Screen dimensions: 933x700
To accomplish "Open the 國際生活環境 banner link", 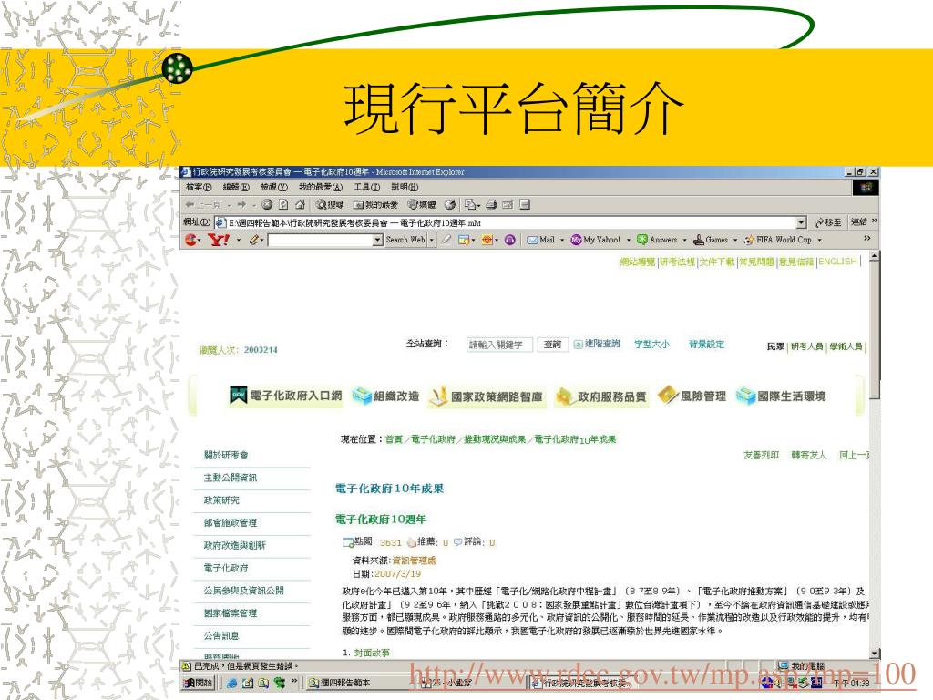I will point(781,396).
